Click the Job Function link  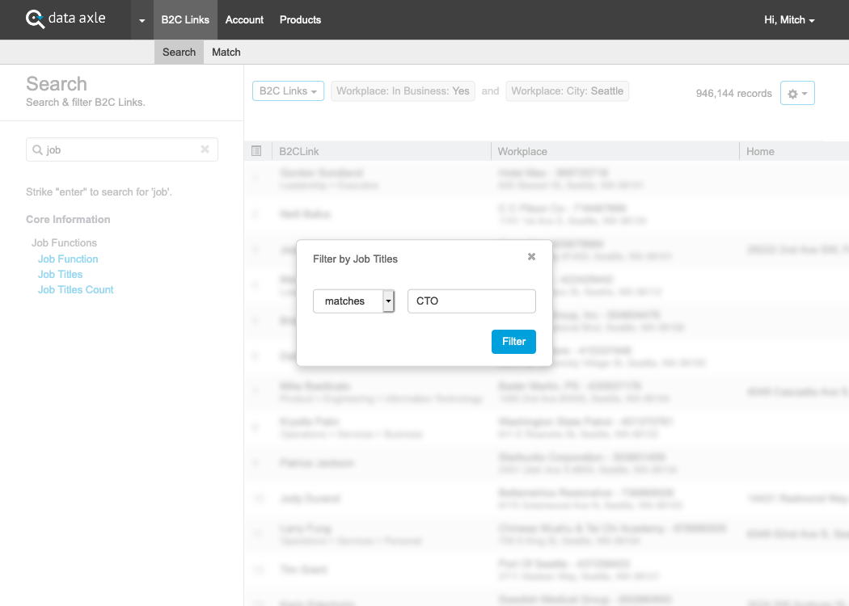(x=68, y=259)
